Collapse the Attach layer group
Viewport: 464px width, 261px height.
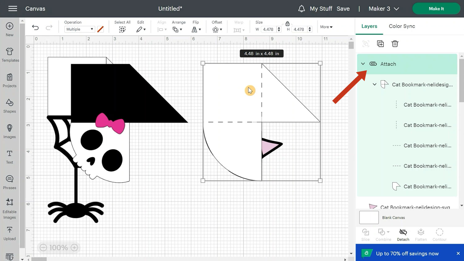click(x=363, y=64)
